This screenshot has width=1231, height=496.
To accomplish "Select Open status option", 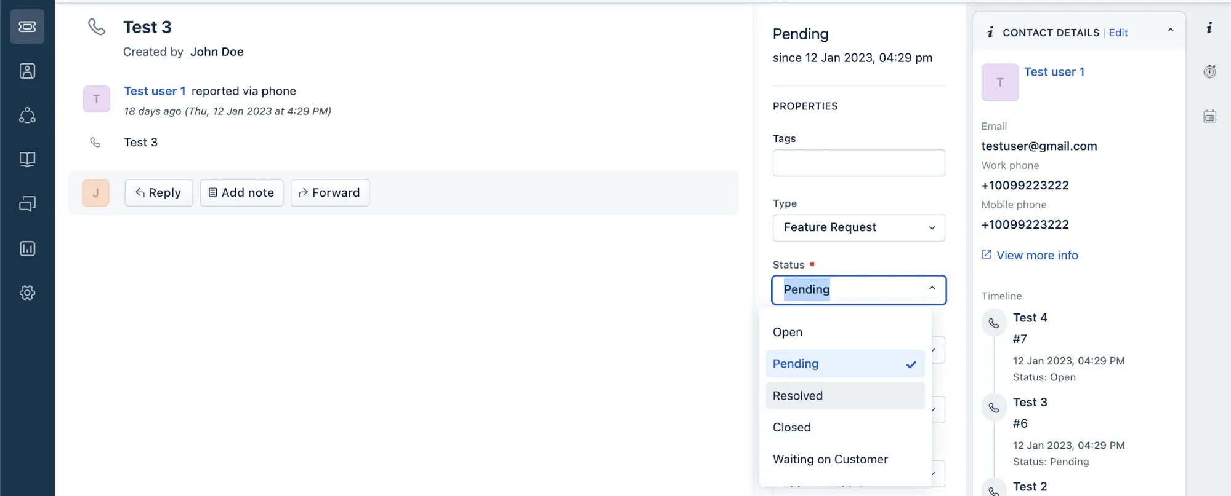I will pyautogui.click(x=846, y=332).
